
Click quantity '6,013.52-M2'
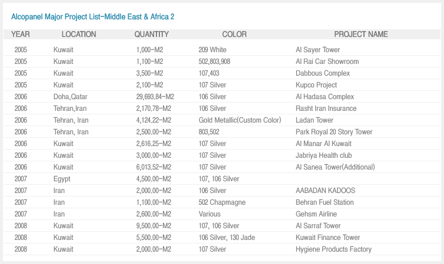click(x=153, y=167)
